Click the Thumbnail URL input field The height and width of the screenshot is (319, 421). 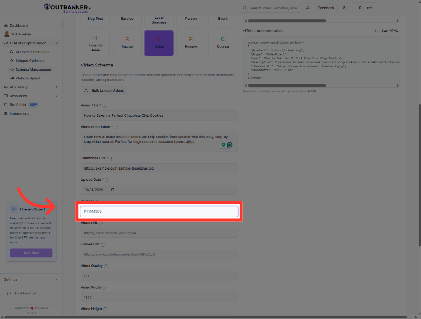[159, 168]
